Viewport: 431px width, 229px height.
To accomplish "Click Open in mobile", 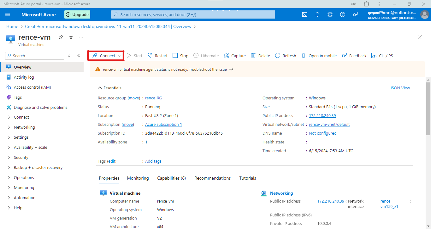I will [319, 56].
